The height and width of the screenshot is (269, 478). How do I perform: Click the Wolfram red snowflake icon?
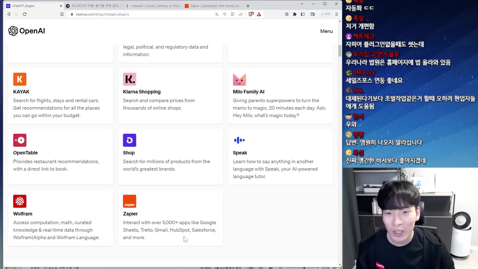click(x=20, y=201)
